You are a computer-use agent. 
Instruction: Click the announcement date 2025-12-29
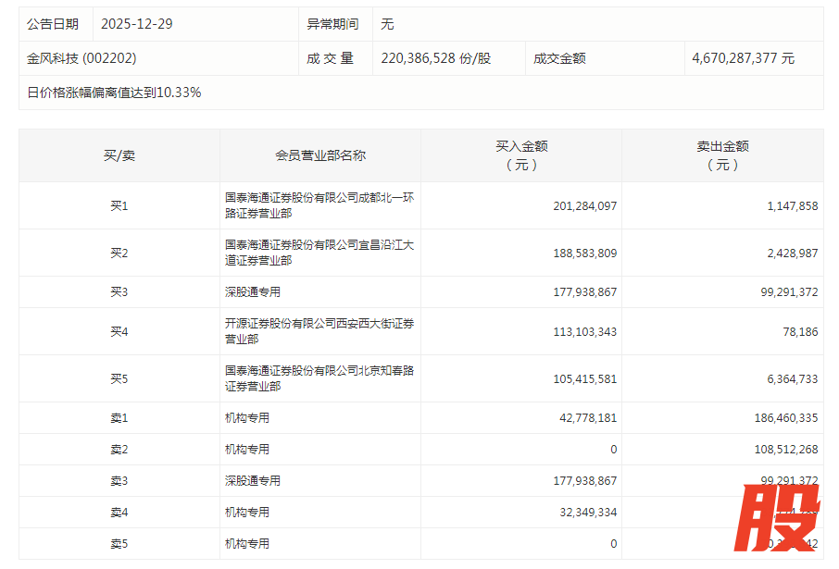coord(136,24)
